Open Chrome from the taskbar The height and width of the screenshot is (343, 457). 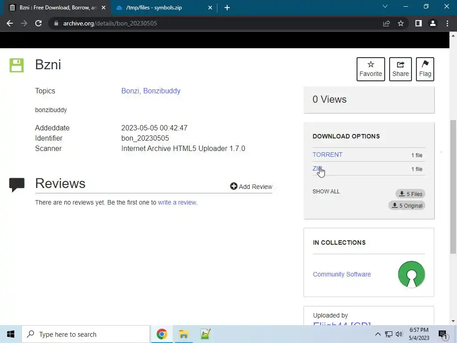tap(162, 334)
